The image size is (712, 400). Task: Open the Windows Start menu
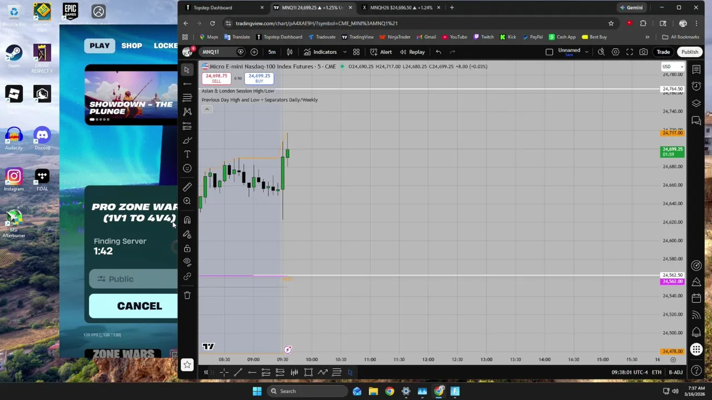click(257, 391)
